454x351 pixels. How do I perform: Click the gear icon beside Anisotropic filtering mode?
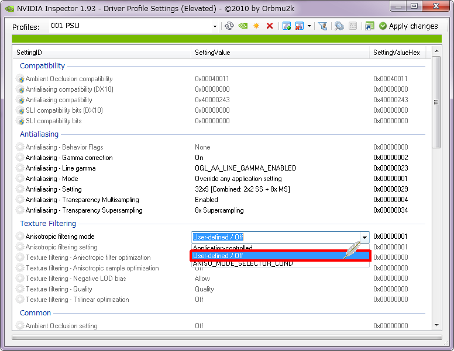20,237
